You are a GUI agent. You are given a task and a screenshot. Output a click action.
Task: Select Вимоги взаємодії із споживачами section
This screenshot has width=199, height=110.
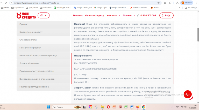[x=43, y=79]
